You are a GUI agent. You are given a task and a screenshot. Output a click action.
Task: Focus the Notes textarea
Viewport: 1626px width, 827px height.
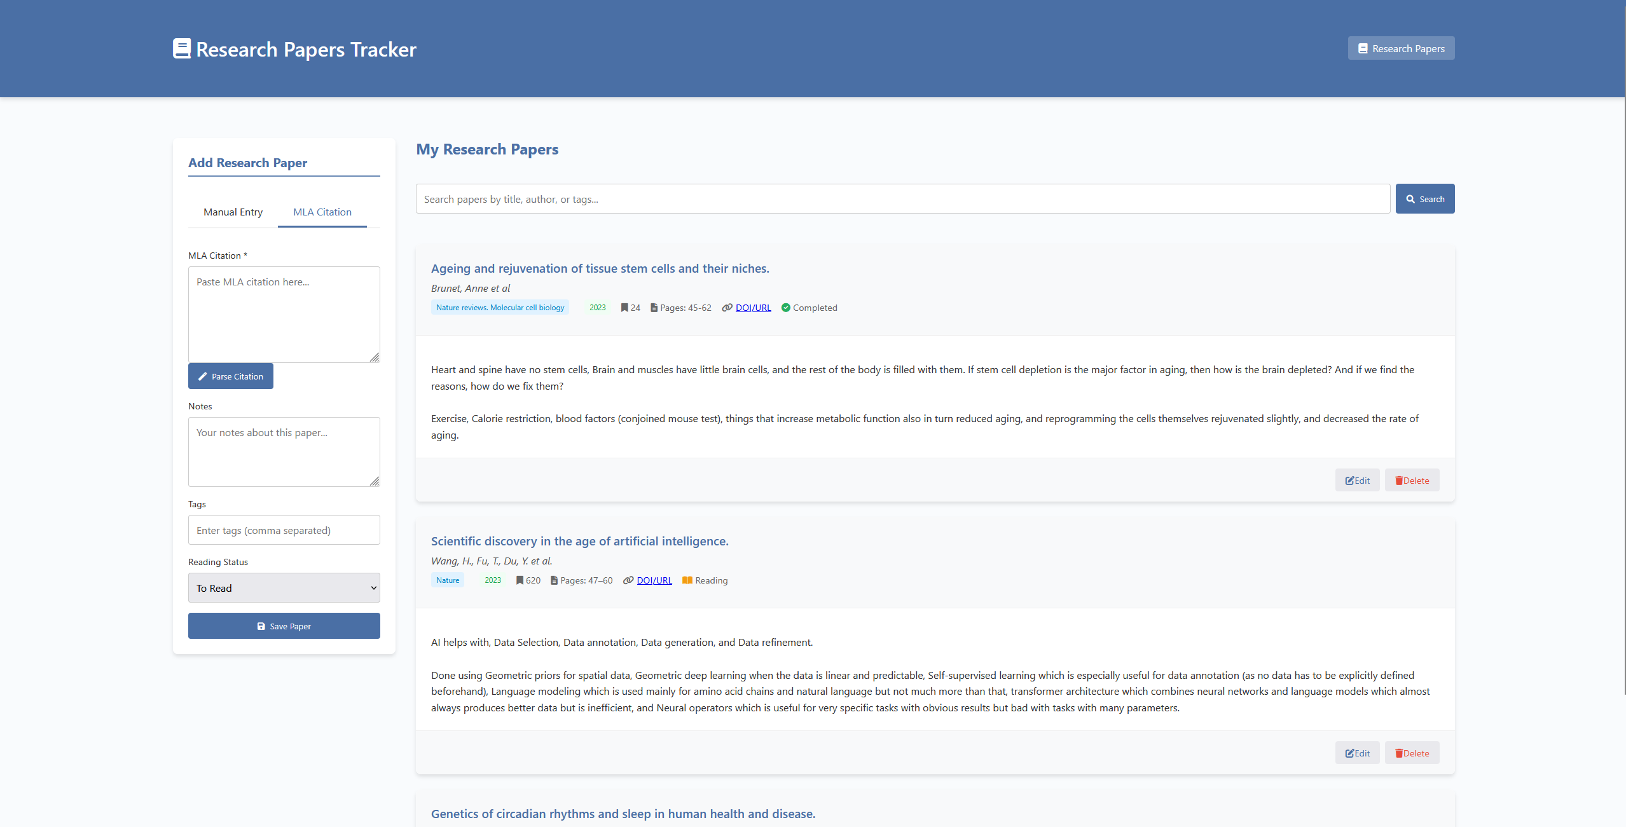(284, 452)
